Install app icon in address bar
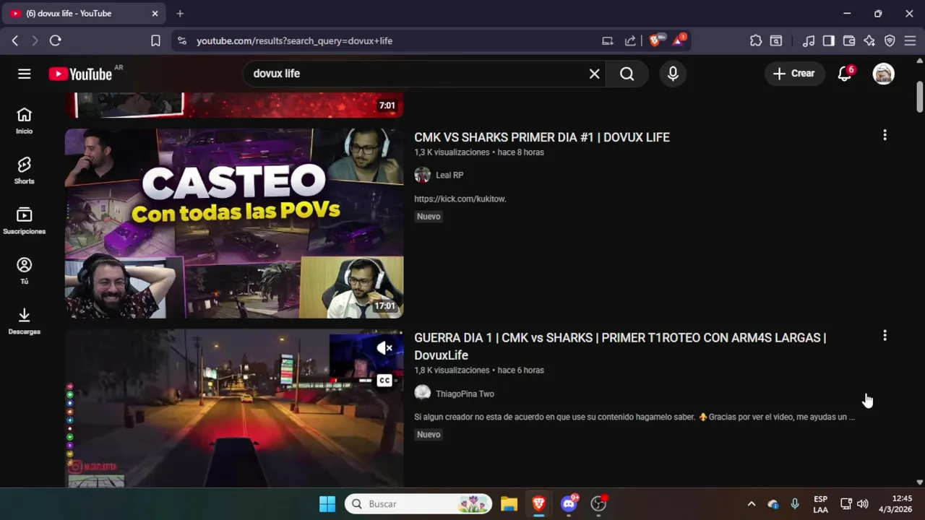The width and height of the screenshot is (925, 520). [x=607, y=41]
